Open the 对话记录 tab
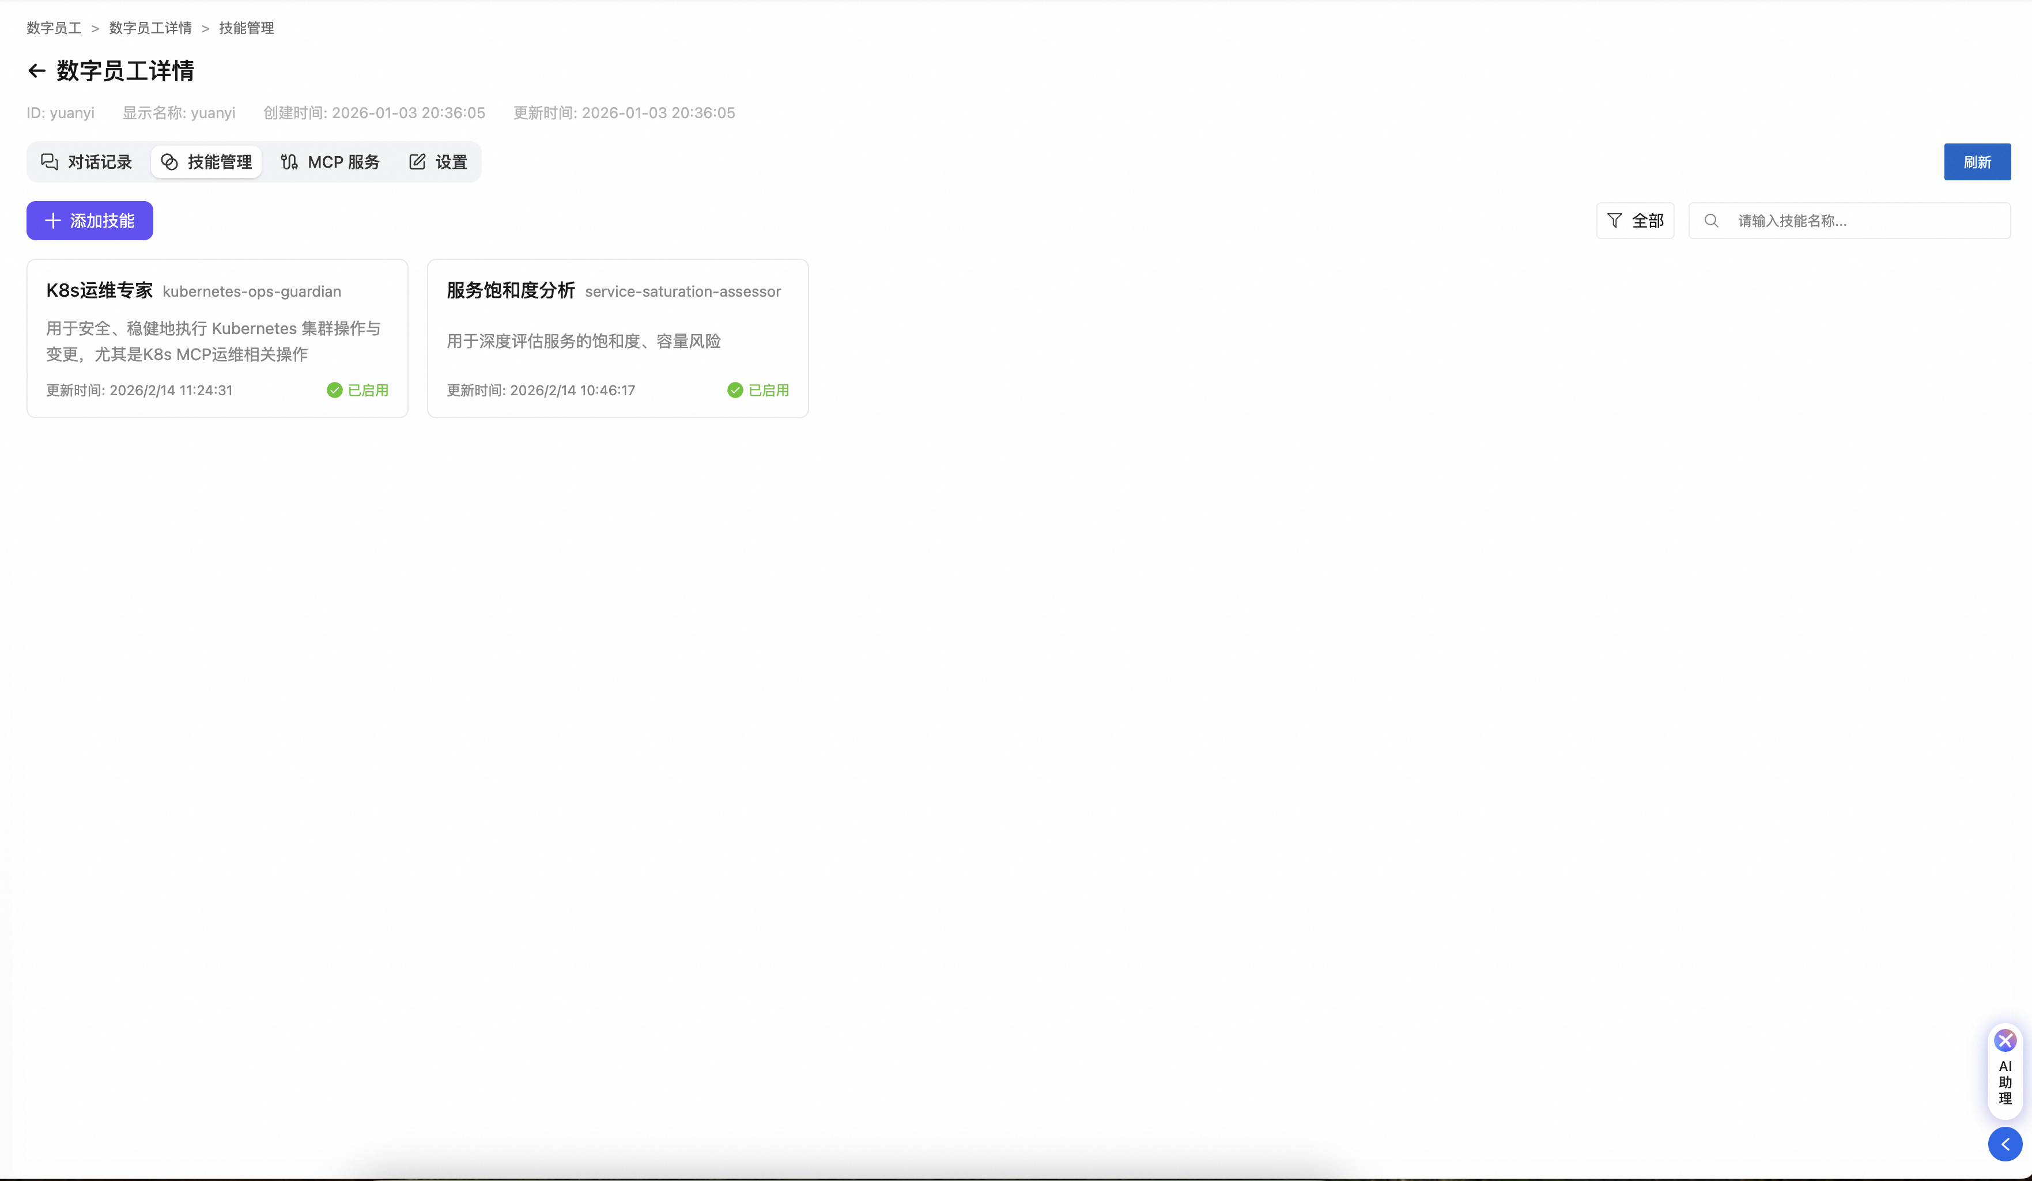 (86, 162)
